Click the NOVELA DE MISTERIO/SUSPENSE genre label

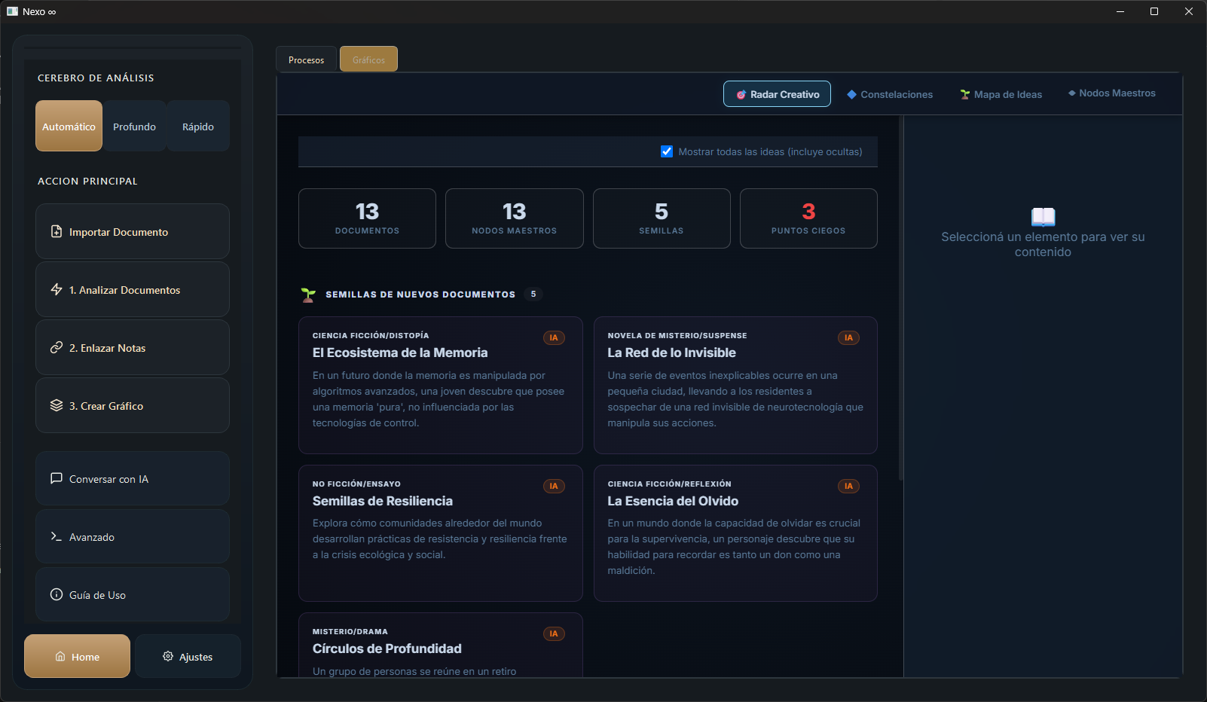pyautogui.click(x=677, y=335)
